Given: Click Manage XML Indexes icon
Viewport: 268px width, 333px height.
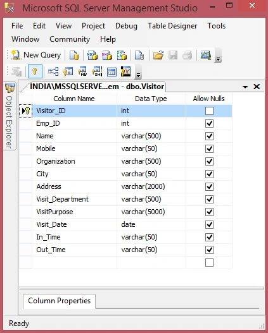Looking at the screenshot, I should [97, 71].
